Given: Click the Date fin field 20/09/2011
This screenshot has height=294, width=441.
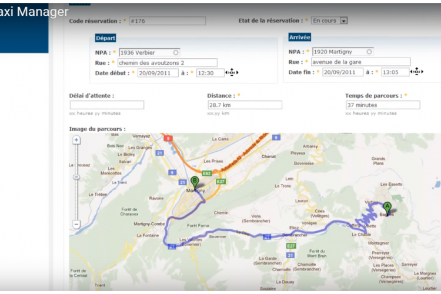Looking at the screenshot, I should [343, 72].
